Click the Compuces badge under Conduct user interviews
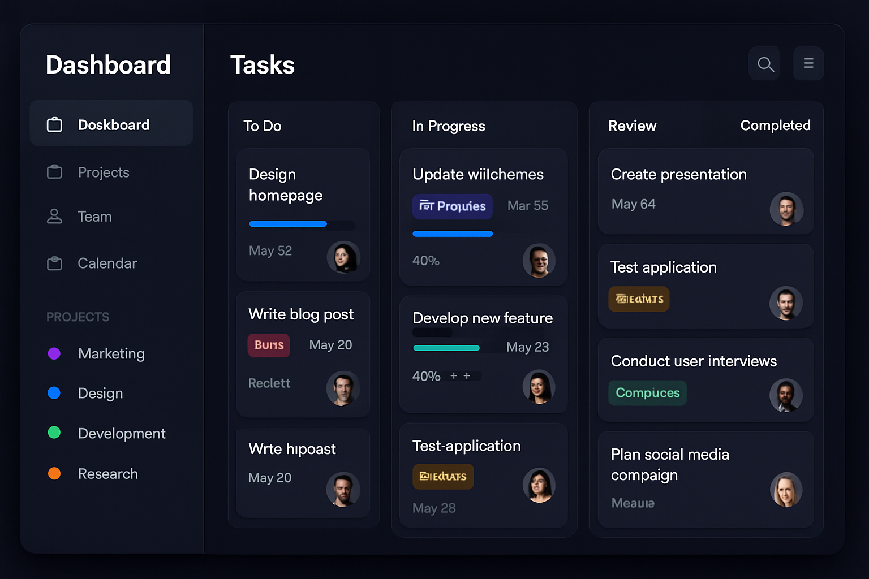 pos(647,392)
